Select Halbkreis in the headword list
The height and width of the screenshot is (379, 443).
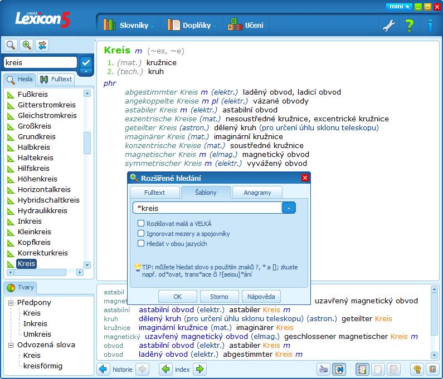[x=33, y=147]
